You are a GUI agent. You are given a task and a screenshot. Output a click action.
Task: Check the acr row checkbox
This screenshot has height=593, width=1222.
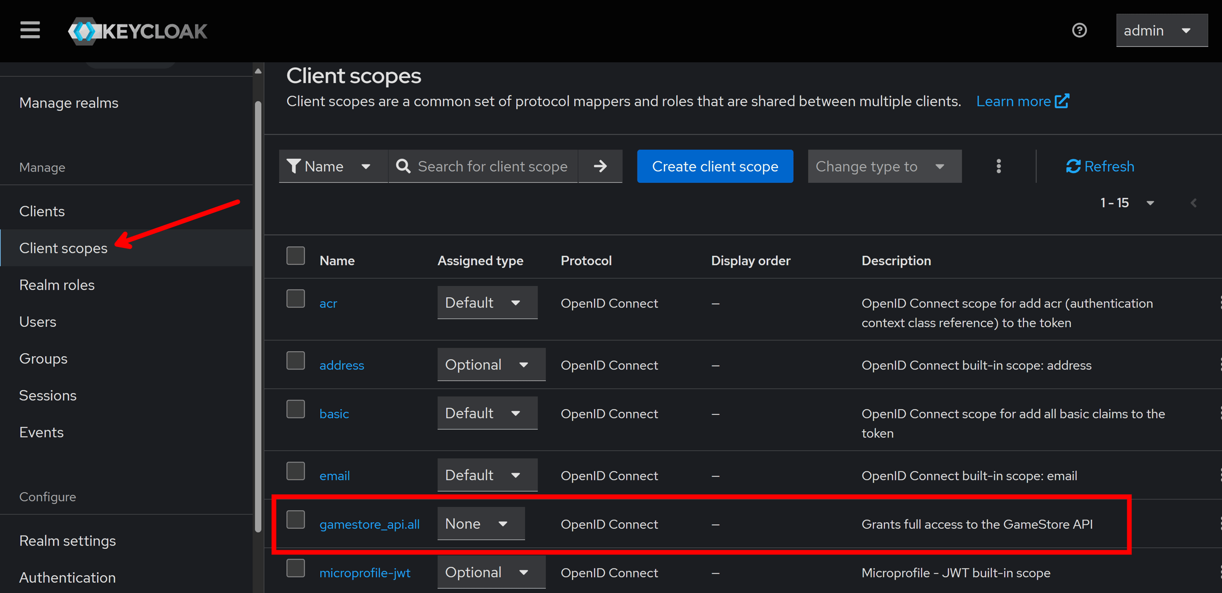point(295,298)
